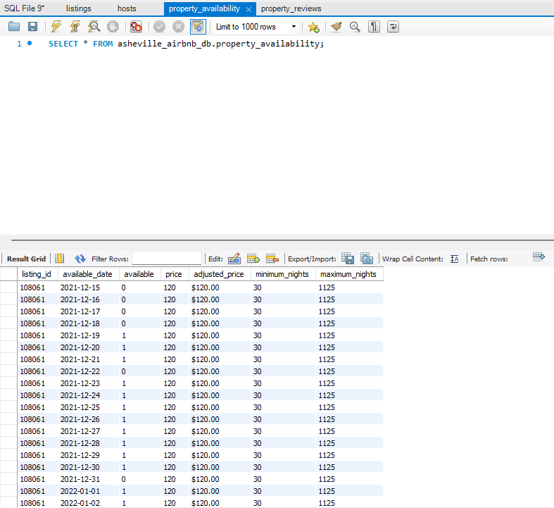Sort by available_date column header
The image size is (554, 508).
[87, 274]
